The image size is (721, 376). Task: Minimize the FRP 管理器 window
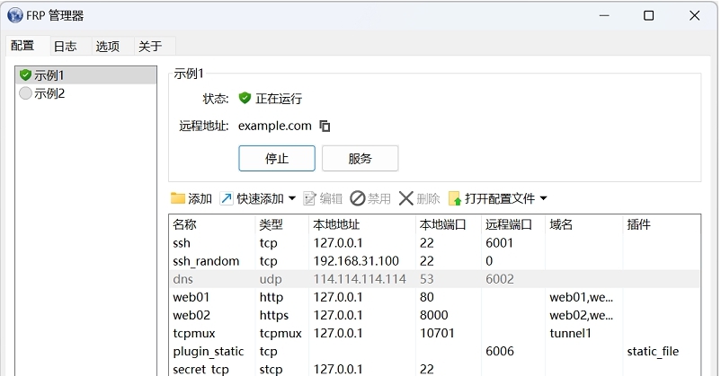604,15
